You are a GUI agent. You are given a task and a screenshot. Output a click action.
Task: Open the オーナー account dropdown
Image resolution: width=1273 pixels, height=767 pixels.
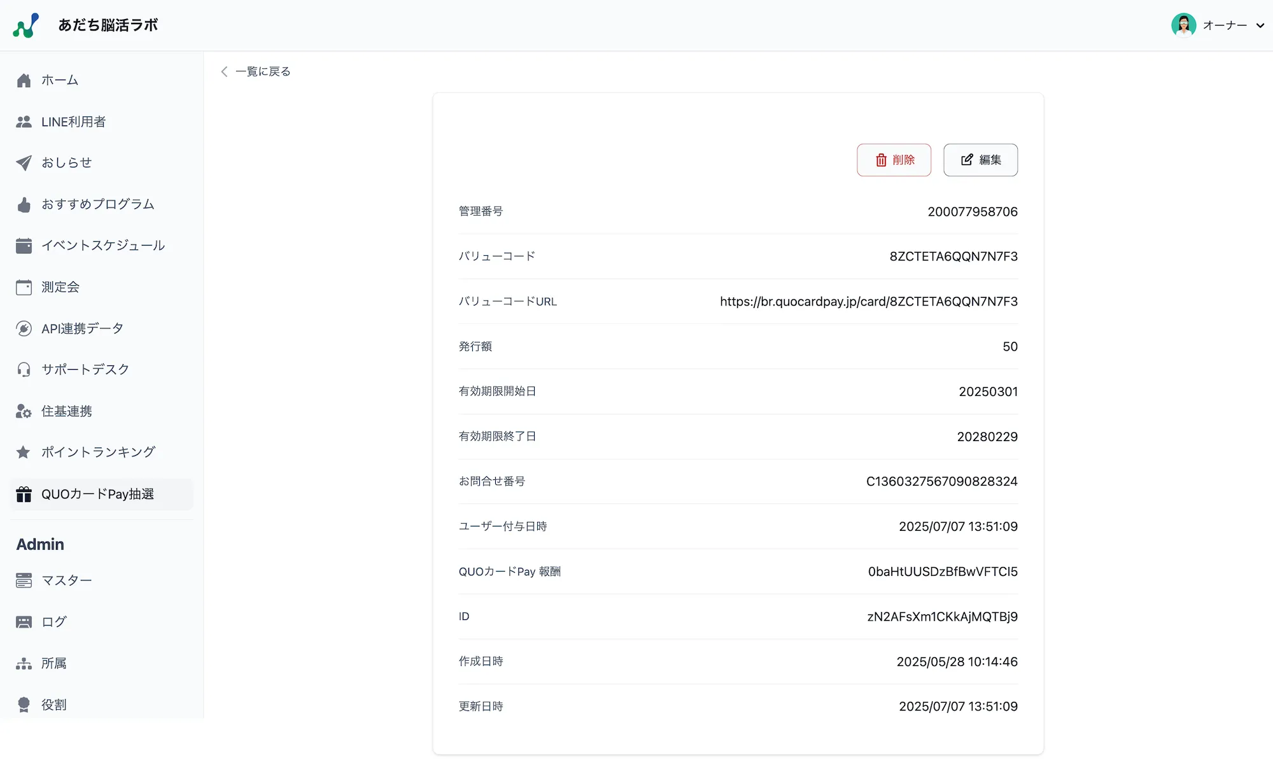1260,25
